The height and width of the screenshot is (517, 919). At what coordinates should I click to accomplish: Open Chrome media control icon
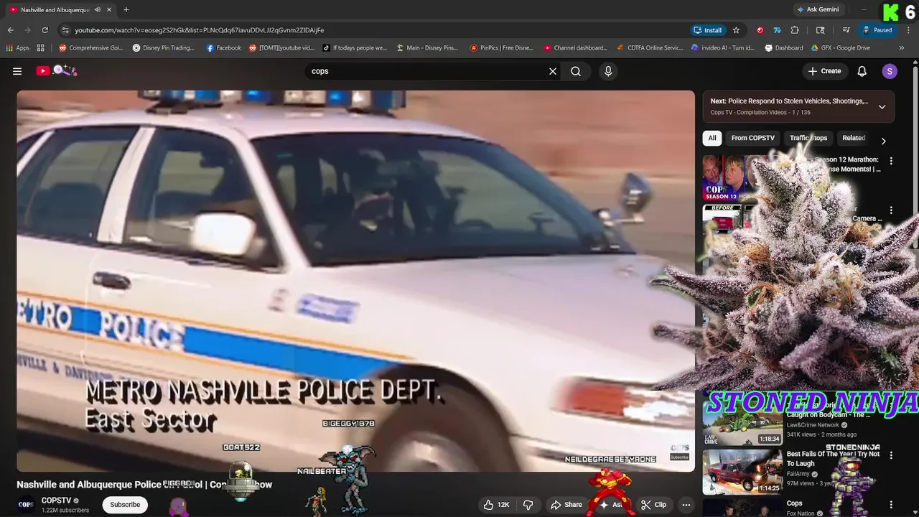846,30
